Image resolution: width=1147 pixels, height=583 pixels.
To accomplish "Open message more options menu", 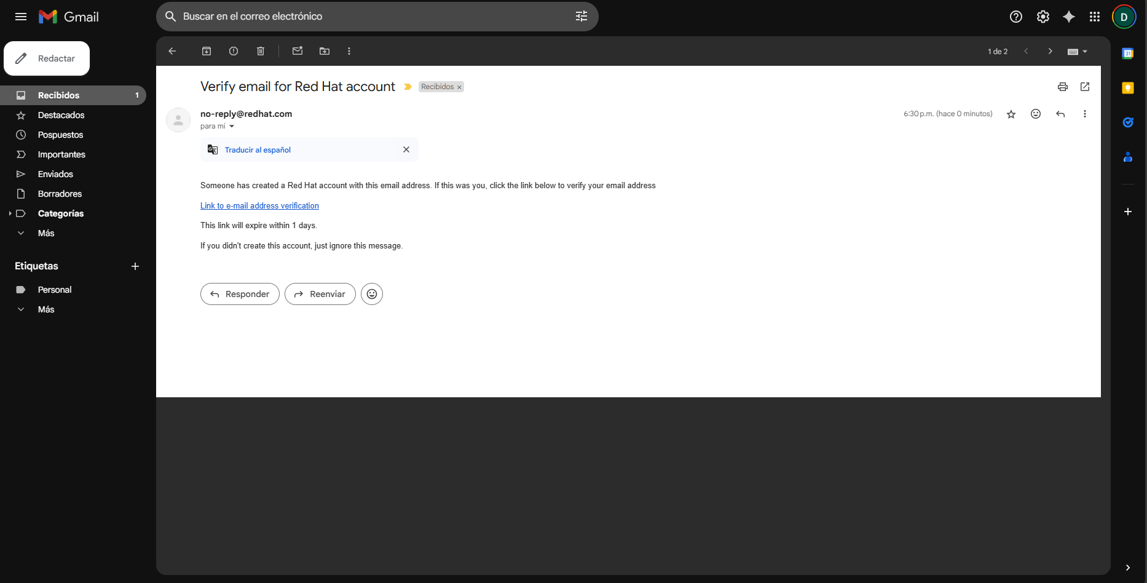I will (x=1085, y=114).
